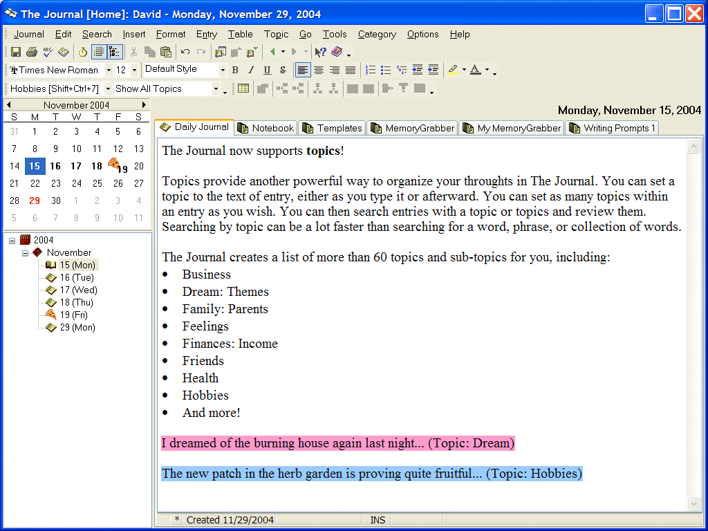Toggle bold formatting
This screenshot has height=531, width=708.
[x=235, y=70]
